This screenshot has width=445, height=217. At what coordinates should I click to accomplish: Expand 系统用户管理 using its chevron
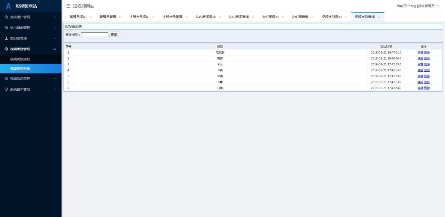pyautogui.click(x=54, y=17)
